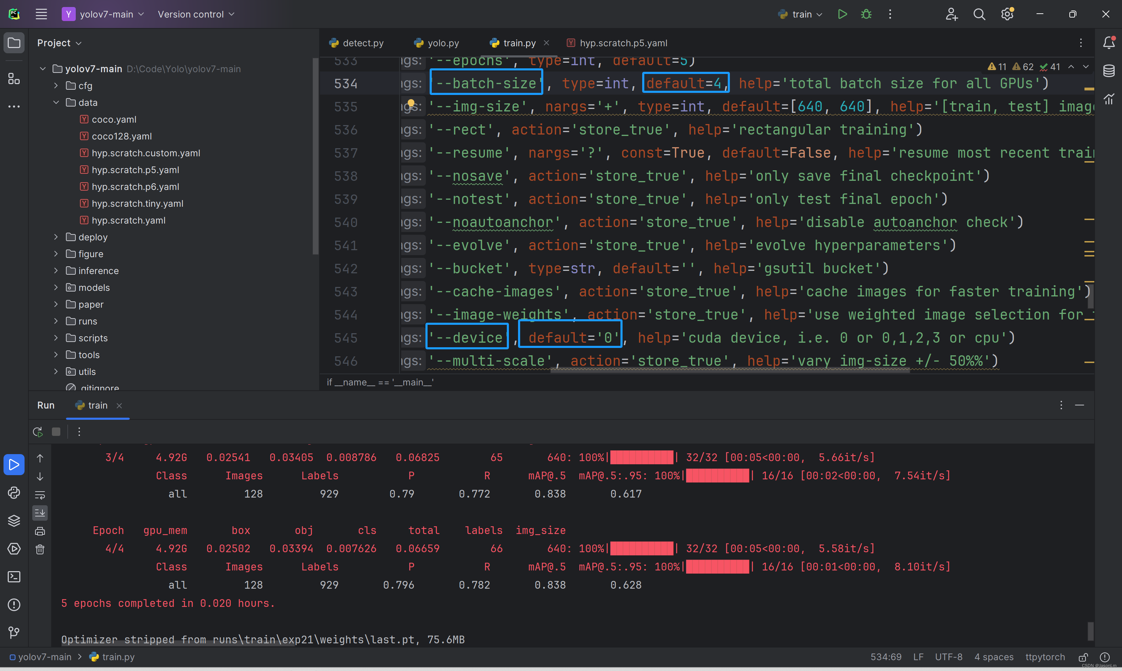Click ttpytorch interpreter in status bar
The image size is (1122, 671).
(1044, 657)
